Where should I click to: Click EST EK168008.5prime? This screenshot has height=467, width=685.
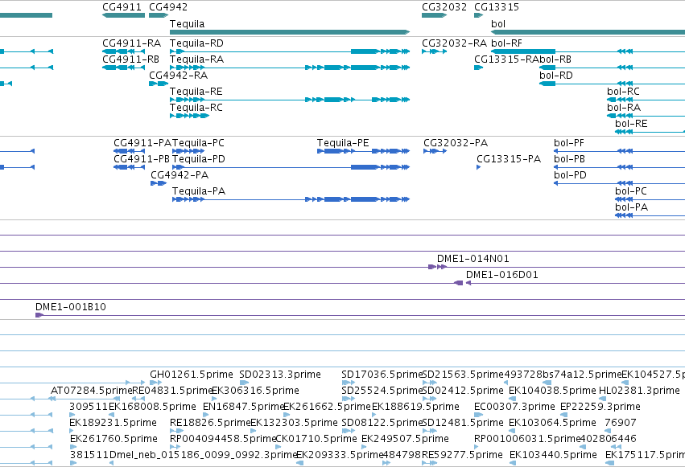pyautogui.click(x=152, y=407)
